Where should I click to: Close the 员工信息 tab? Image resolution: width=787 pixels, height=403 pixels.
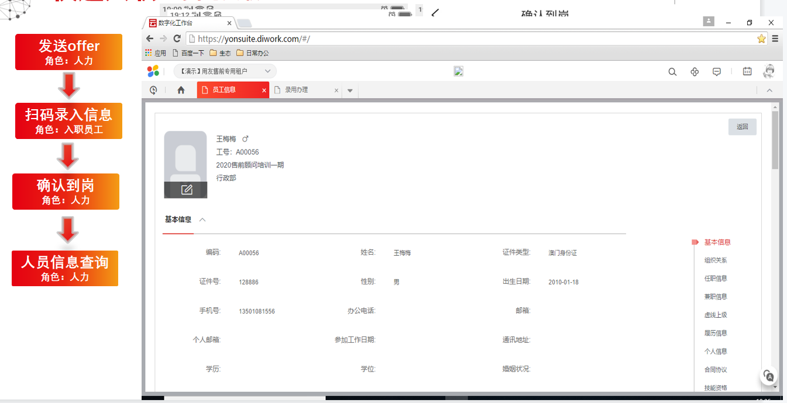264,91
